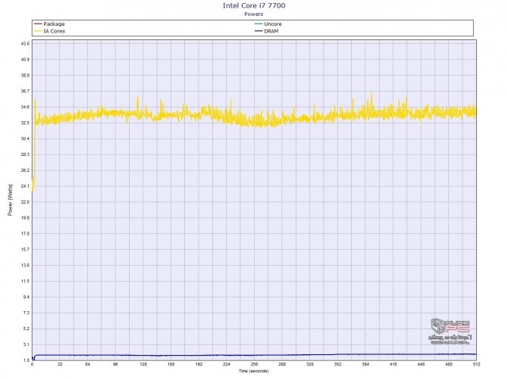Click the IA Cores legend label
The image size is (508, 380).
[54, 31]
